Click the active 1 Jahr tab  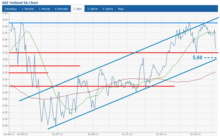78,9
